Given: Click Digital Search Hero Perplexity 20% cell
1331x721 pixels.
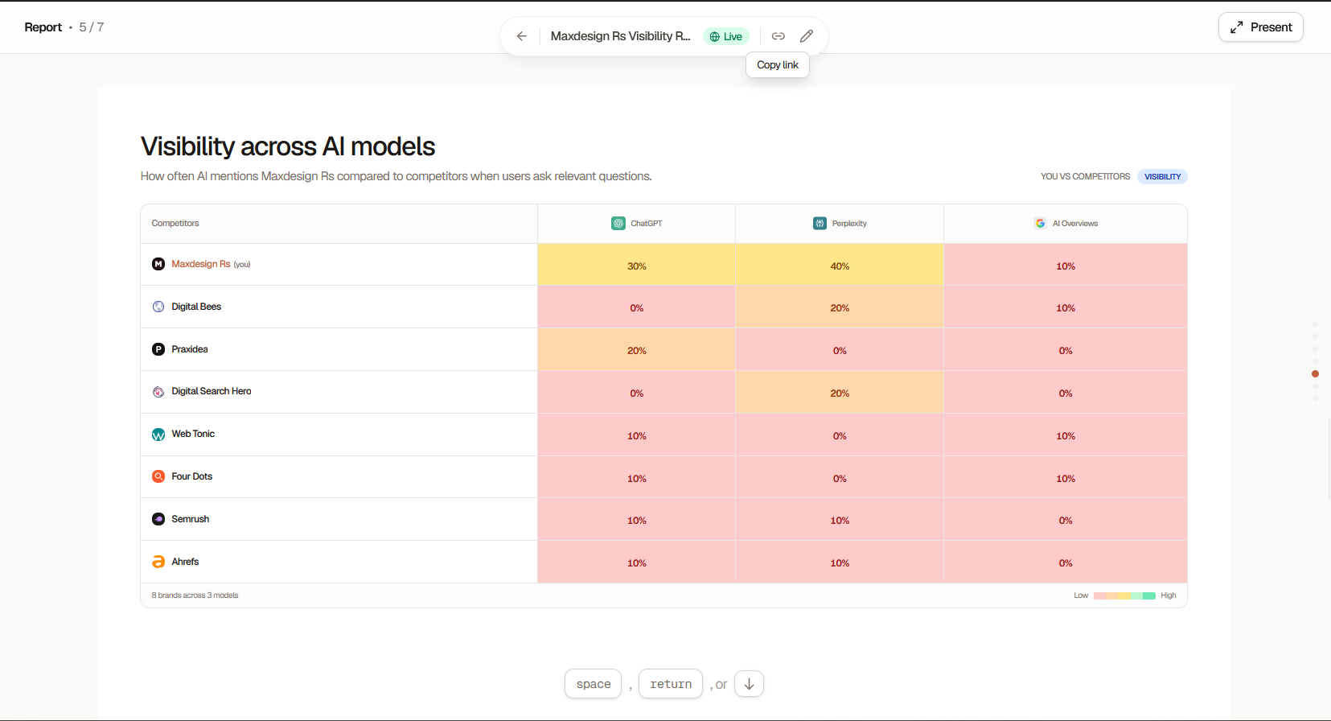Looking at the screenshot, I should [840, 393].
